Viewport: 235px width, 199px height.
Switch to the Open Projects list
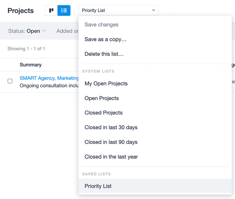click(x=102, y=98)
